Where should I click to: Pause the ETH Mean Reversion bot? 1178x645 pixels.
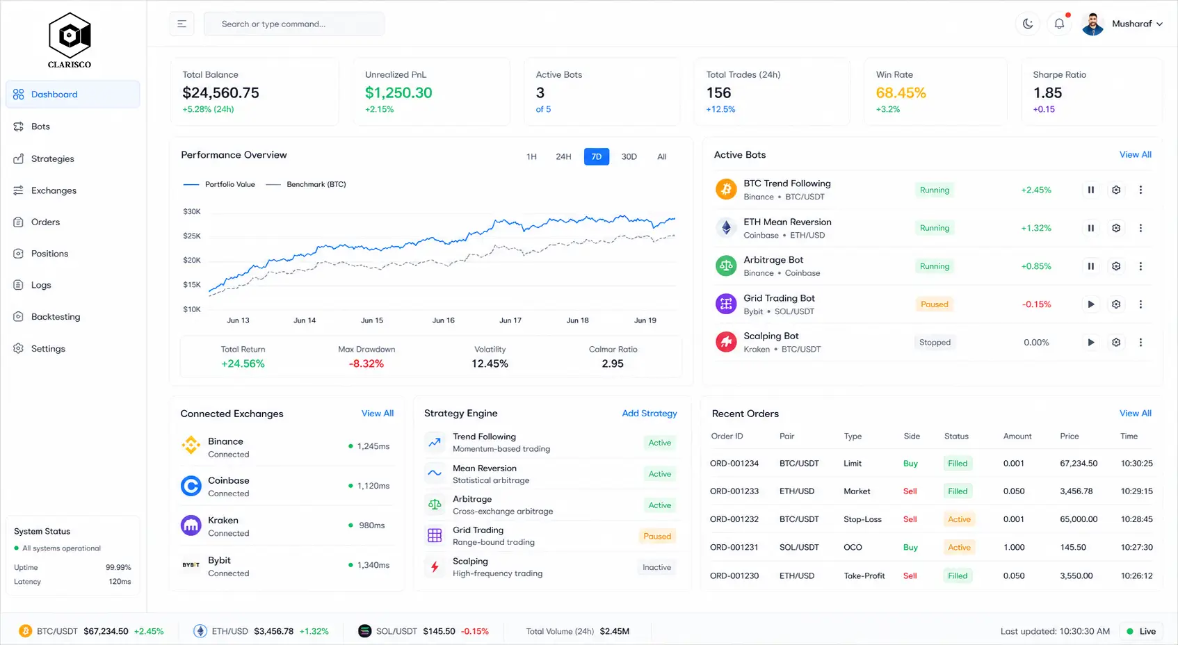coord(1091,228)
